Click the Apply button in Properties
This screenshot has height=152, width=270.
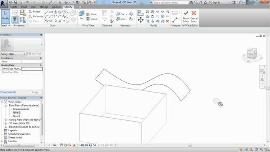click(35, 92)
